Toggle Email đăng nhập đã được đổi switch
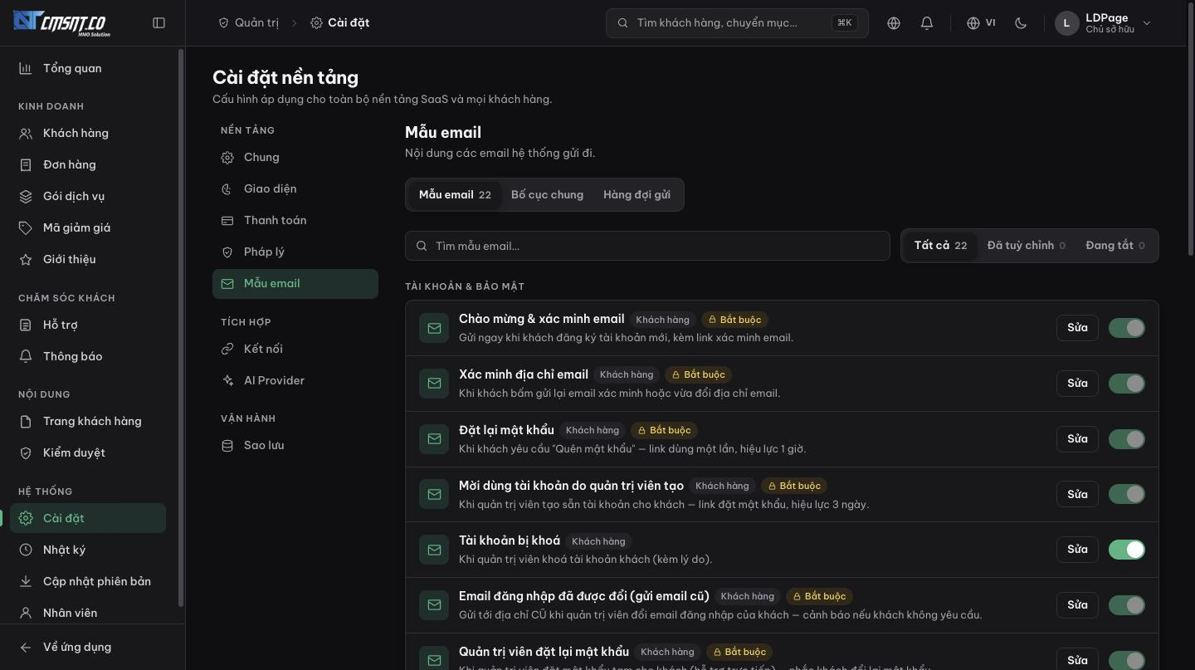This screenshot has height=670, width=1195. (x=1126, y=605)
